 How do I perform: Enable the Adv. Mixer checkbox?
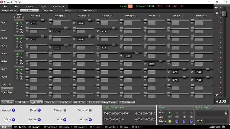click(x=90, y=110)
